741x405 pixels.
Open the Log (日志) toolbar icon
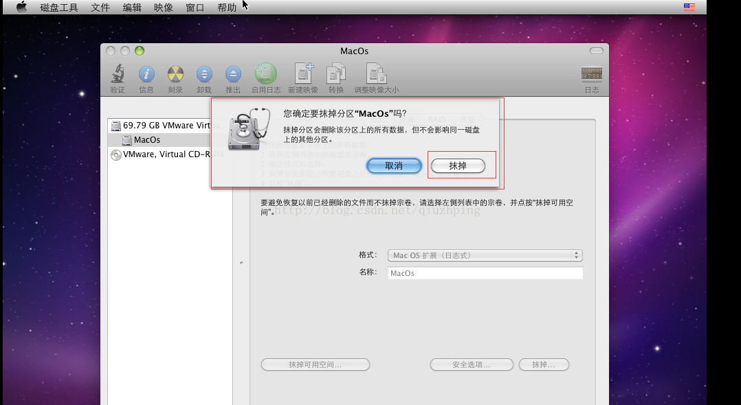coord(592,73)
